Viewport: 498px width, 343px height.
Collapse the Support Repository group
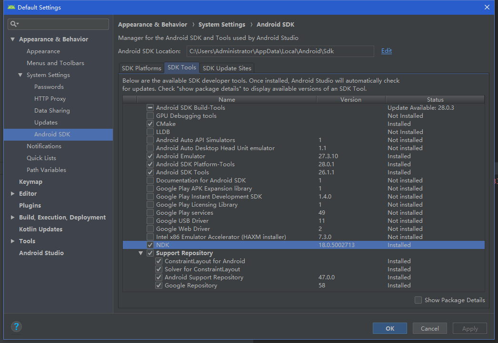[x=141, y=253]
